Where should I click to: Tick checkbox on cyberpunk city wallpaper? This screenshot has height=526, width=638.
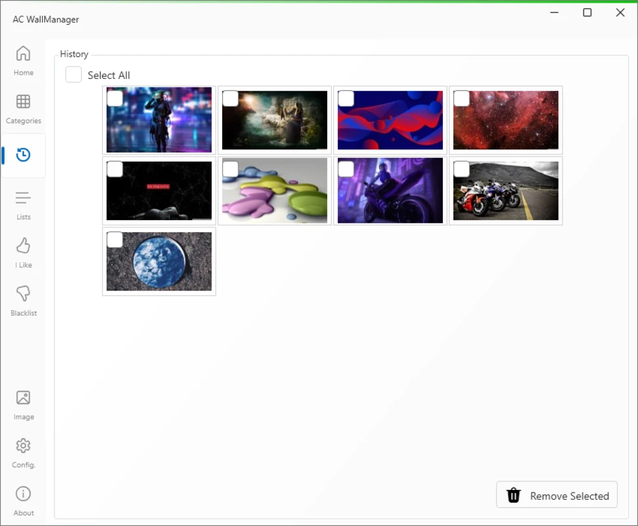(115, 99)
